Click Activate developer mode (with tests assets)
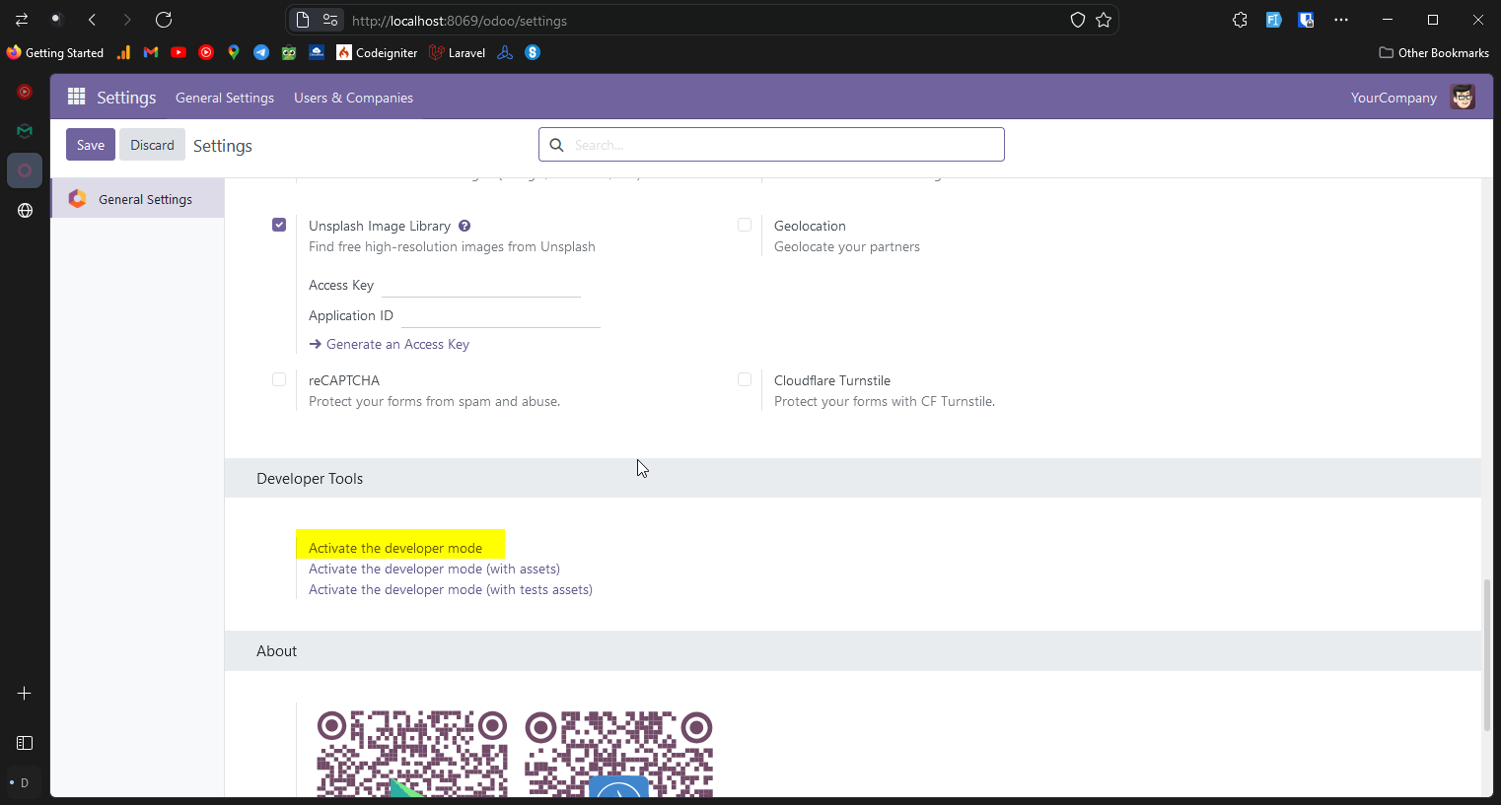 451,589
